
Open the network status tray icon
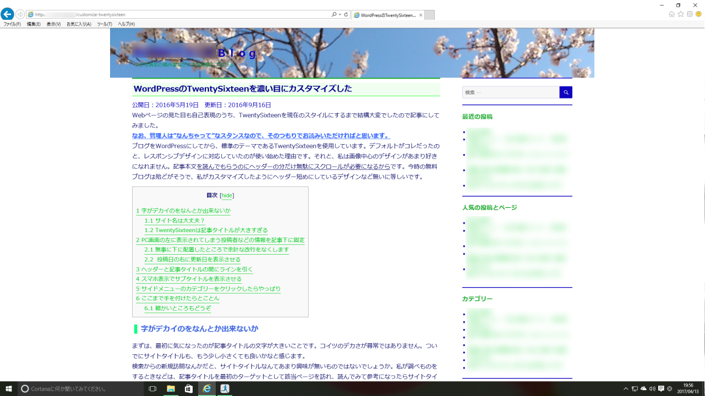tap(635, 388)
